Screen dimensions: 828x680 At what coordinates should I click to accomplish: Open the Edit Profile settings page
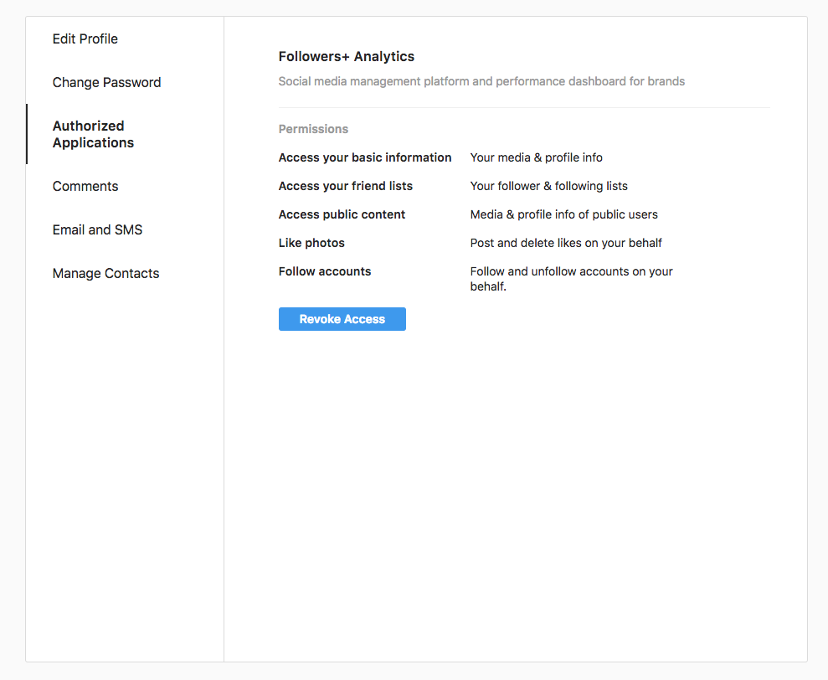pyautogui.click(x=85, y=39)
